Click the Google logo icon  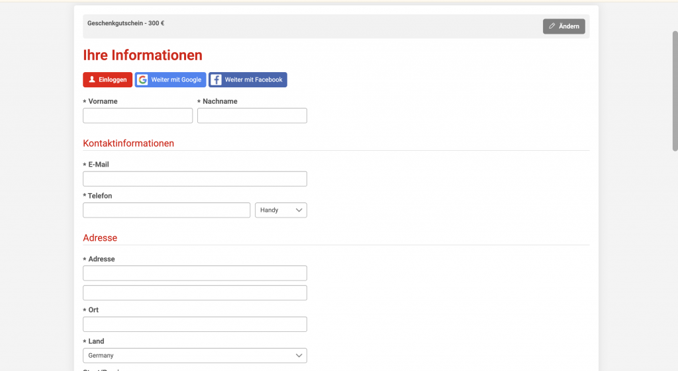click(142, 80)
